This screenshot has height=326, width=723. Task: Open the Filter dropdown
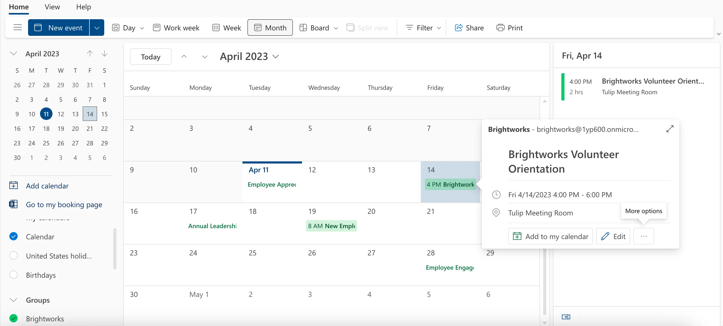[x=424, y=28]
